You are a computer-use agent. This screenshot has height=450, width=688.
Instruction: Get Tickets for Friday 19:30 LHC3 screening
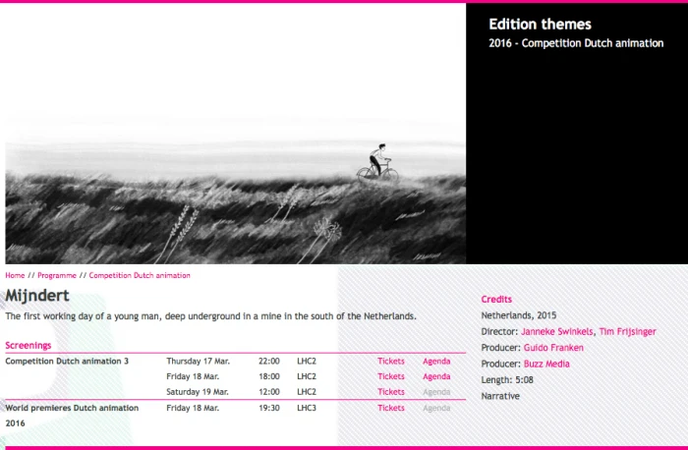click(391, 408)
